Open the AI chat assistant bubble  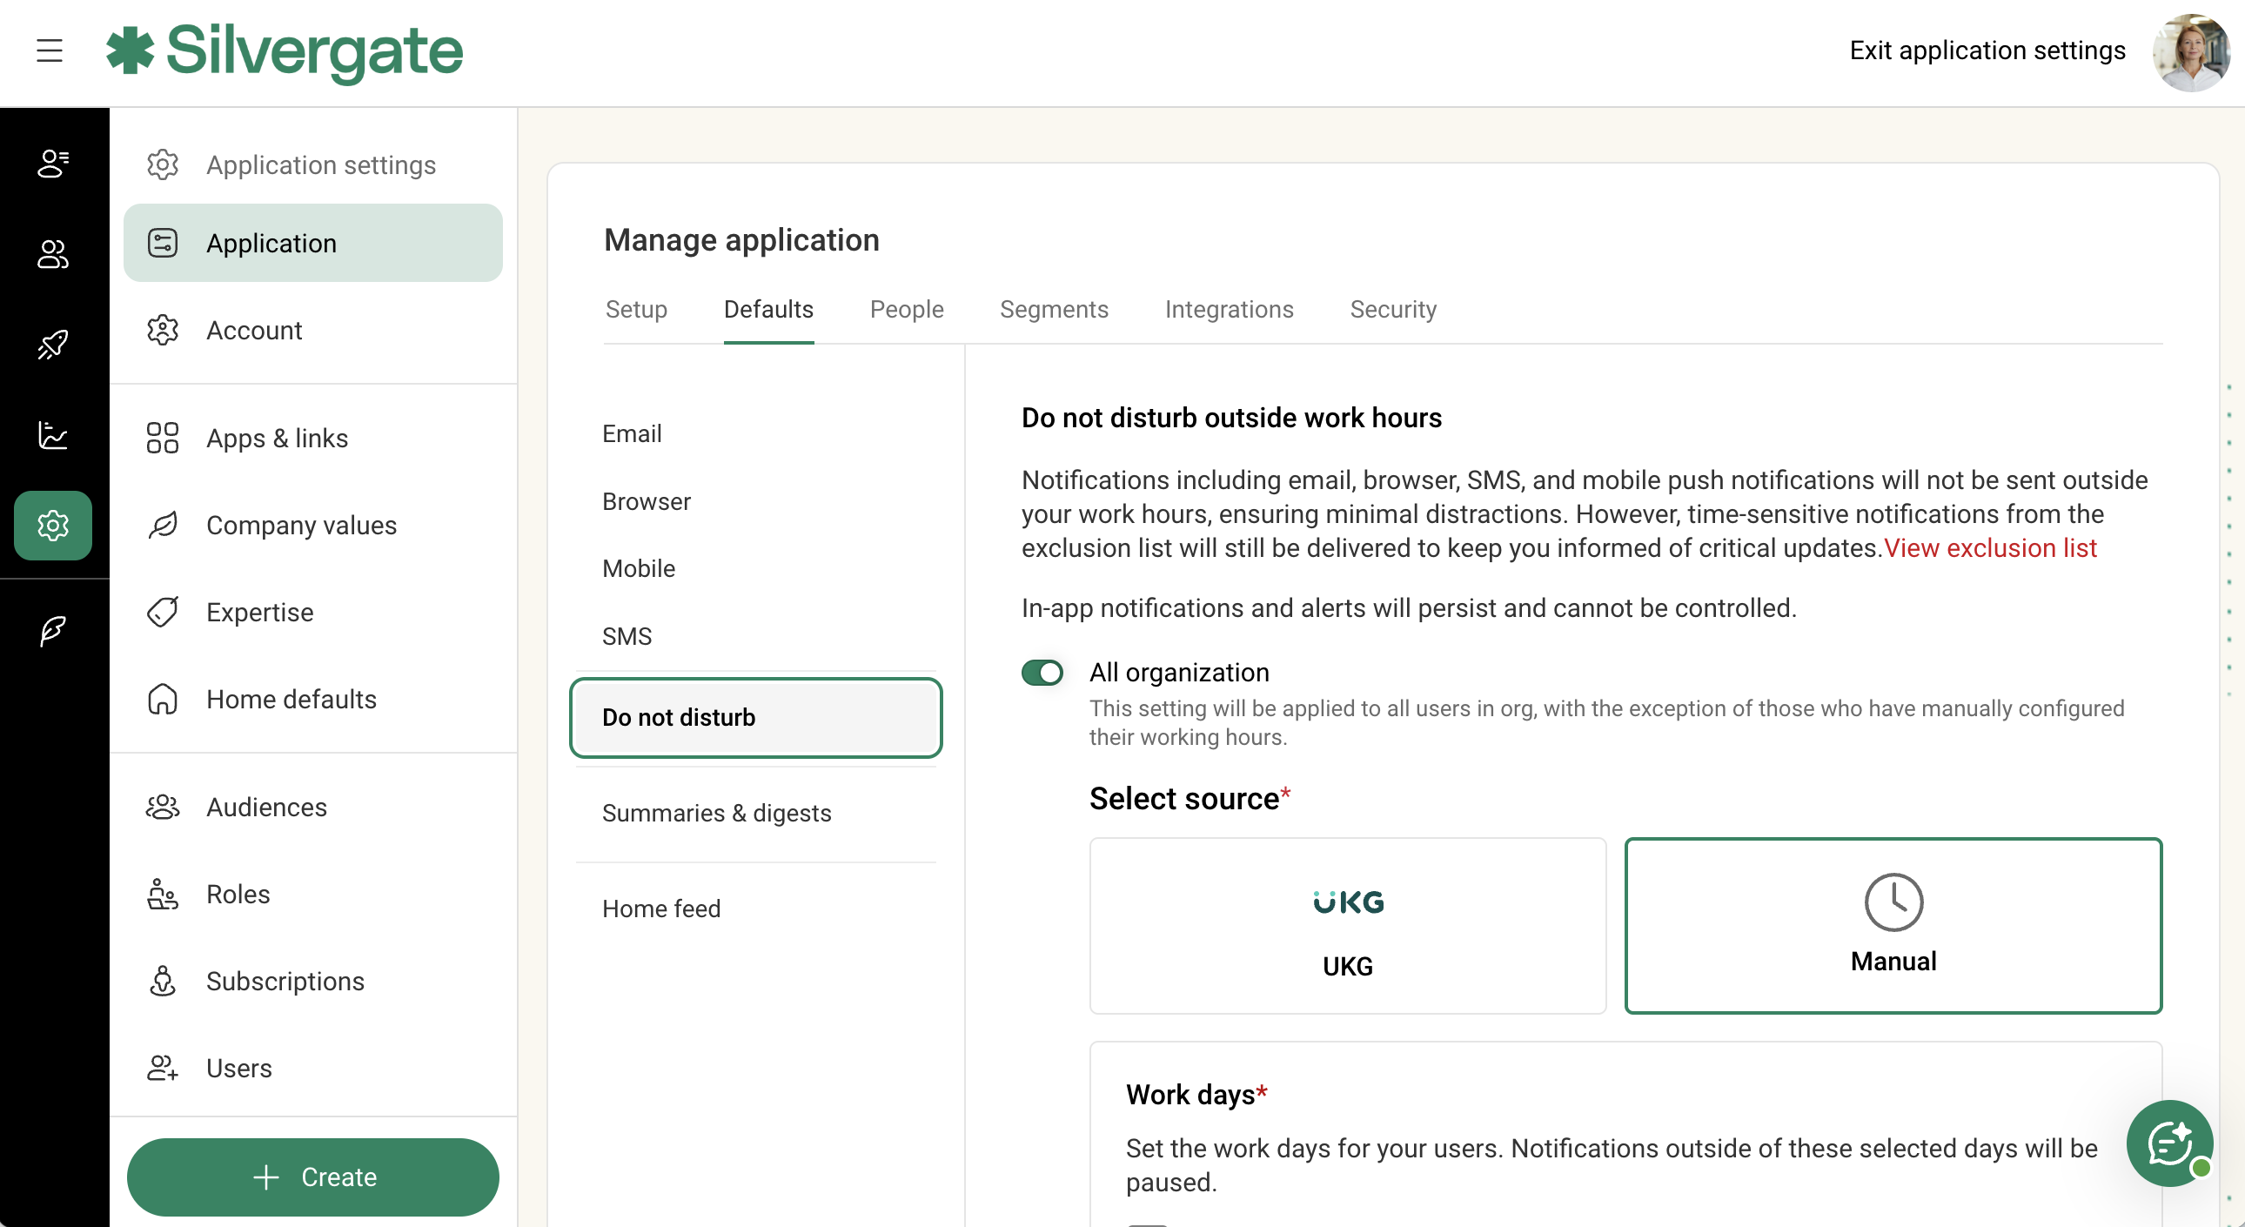(2168, 1143)
